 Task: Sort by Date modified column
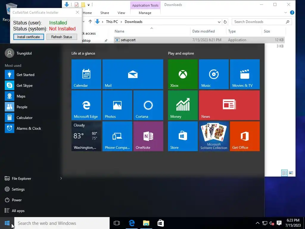pos(208,31)
